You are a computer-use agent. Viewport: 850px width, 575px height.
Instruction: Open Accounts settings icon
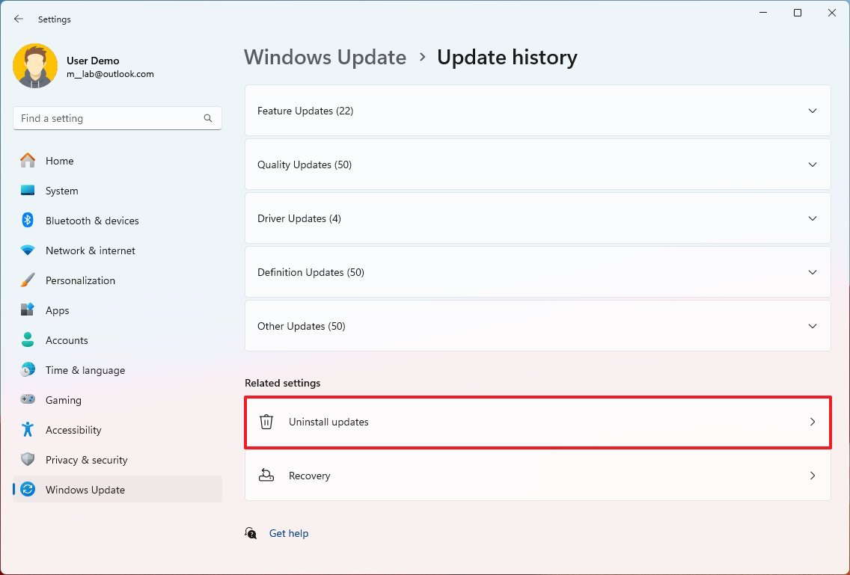(27, 340)
